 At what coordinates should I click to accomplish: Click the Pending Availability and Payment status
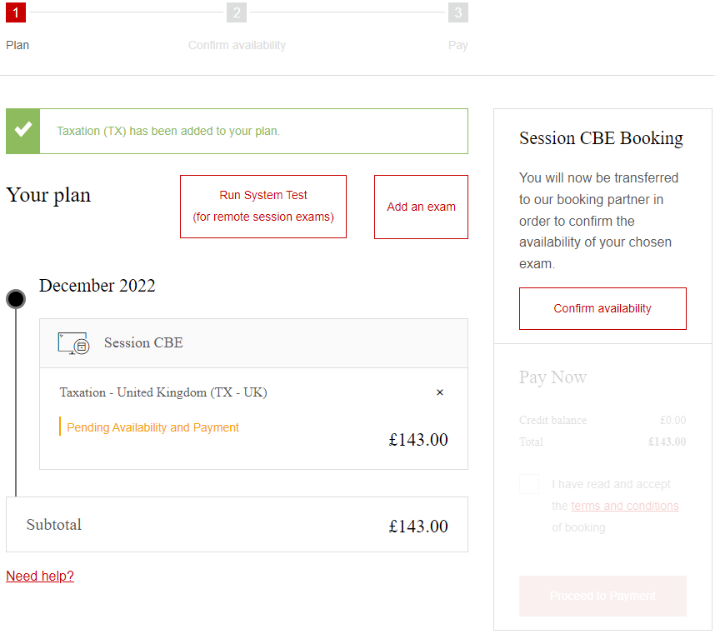pos(152,427)
